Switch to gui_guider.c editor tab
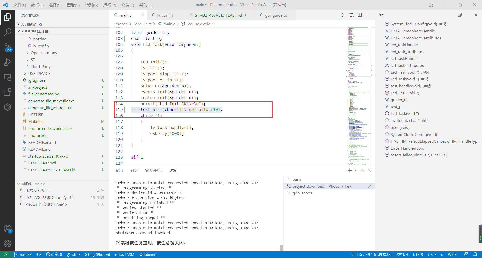482x258 pixels. point(276,15)
